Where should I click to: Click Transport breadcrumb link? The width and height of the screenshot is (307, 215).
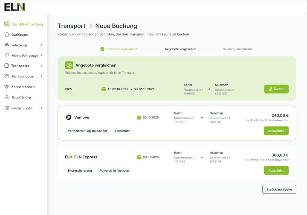pyautogui.click(x=72, y=26)
